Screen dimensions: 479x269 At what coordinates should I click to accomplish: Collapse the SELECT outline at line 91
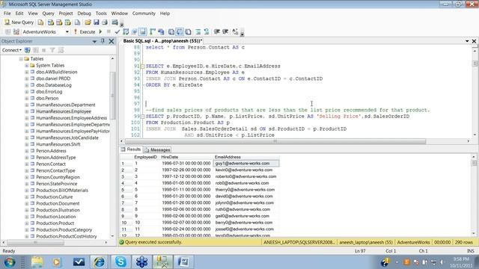142,67
